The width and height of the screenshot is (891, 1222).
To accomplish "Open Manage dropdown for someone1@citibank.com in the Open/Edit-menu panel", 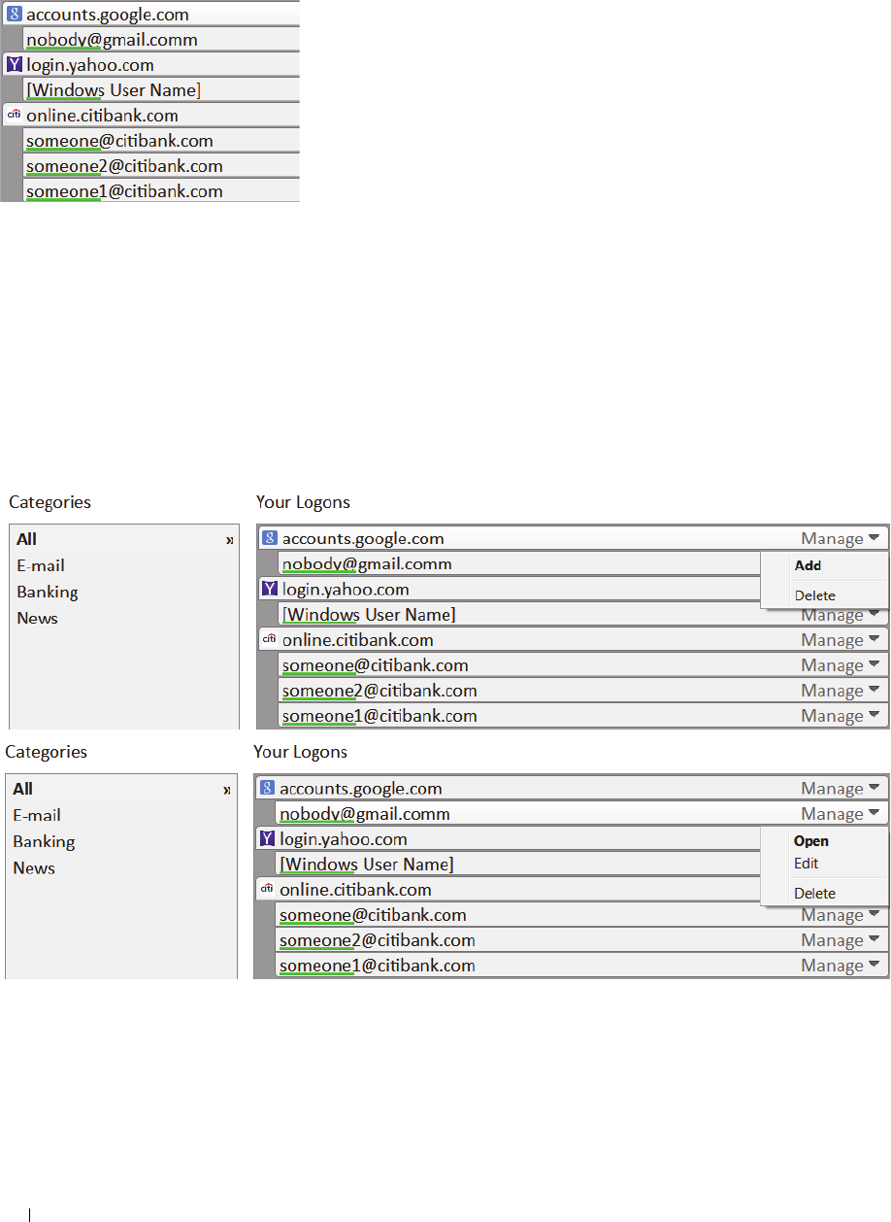I will coord(841,966).
